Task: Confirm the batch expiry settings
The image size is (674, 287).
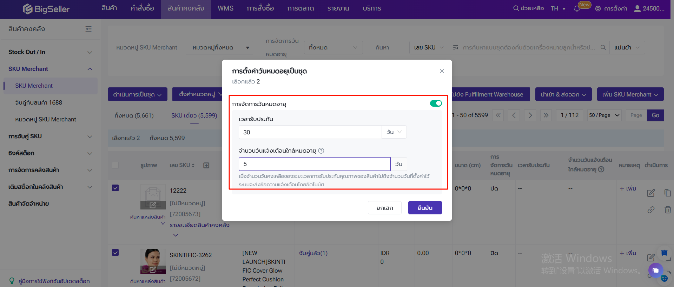Action: pyautogui.click(x=425, y=208)
